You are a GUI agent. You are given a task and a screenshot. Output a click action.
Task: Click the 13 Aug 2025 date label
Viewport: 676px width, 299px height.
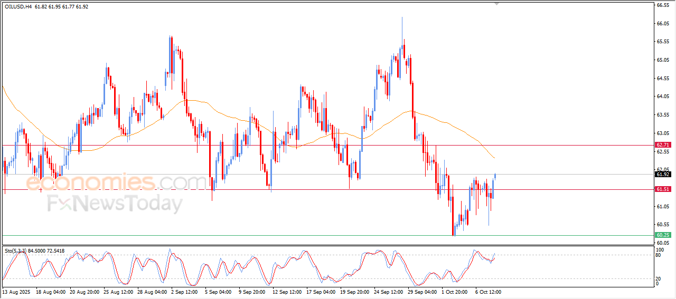click(17, 292)
